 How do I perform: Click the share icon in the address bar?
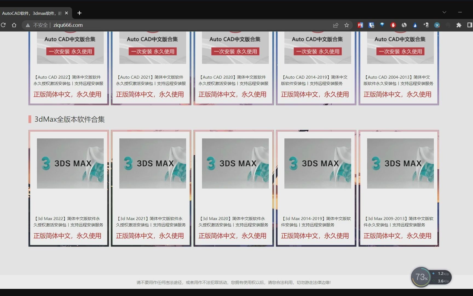[336, 25]
